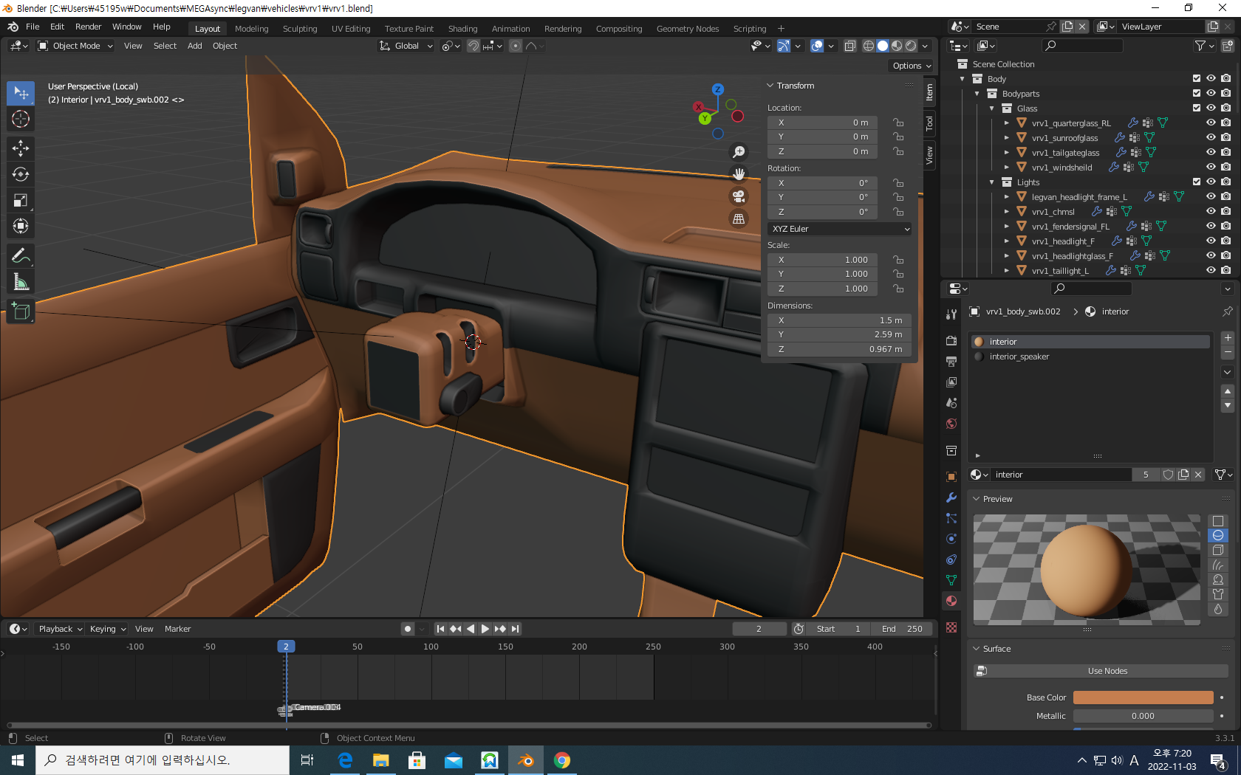Select the Measure tool

[21, 282]
